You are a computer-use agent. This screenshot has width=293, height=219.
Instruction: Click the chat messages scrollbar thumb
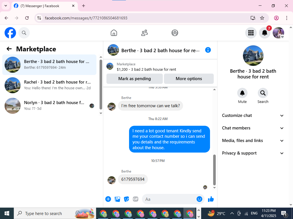[x=214, y=170]
